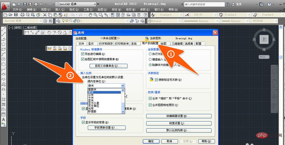Switch to the 打开和保存 tab
Viewport: 285px width, 145px height.
[x=106, y=44]
